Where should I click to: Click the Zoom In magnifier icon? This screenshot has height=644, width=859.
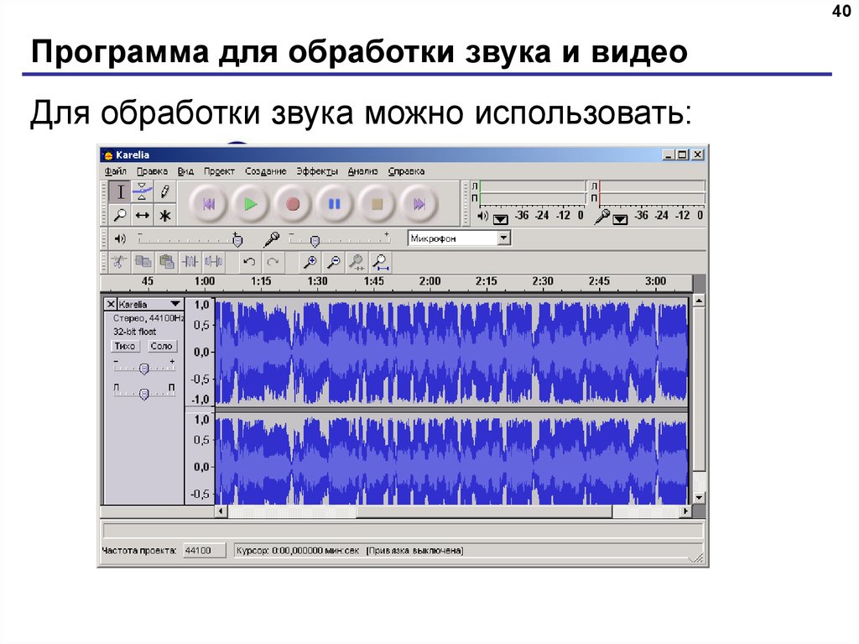tap(310, 262)
